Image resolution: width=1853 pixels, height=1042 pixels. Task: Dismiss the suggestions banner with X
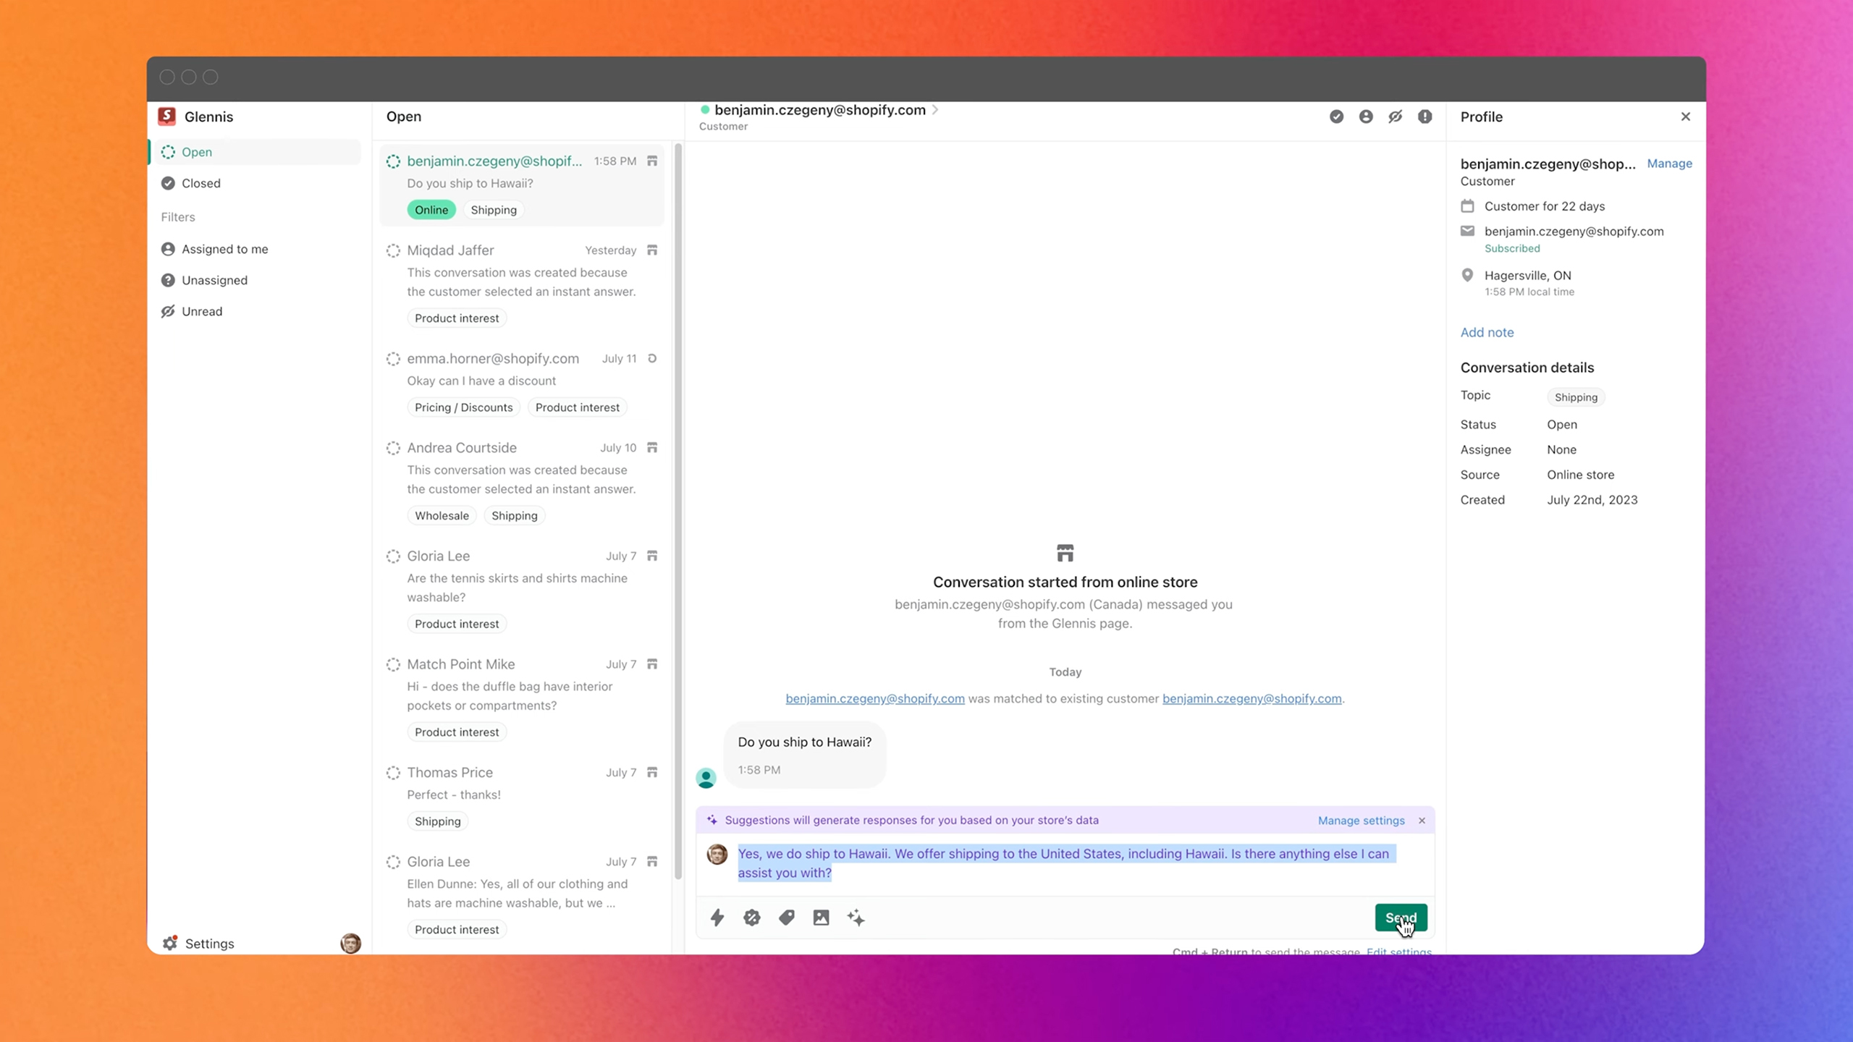[1422, 821]
